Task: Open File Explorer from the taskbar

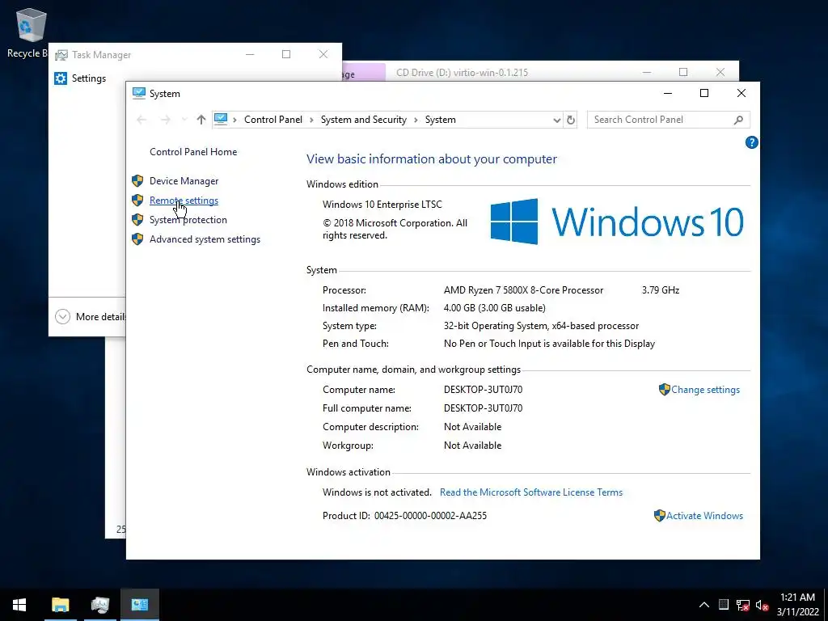Action: (x=60, y=605)
